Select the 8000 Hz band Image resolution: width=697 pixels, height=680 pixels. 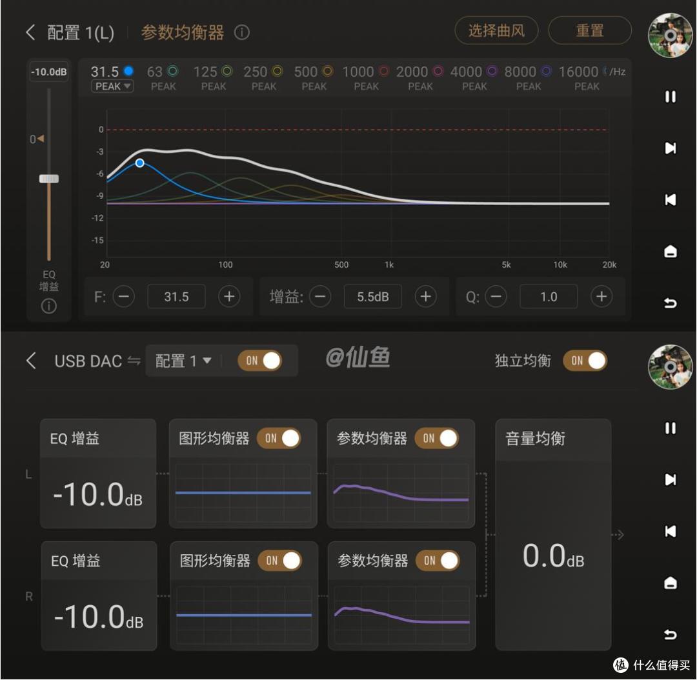click(528, 71)
